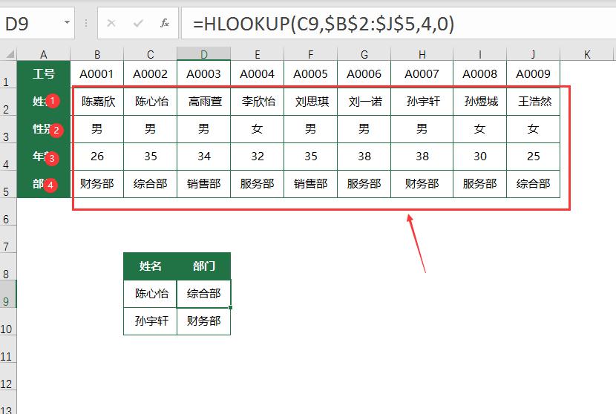Select lookup cell 陈心怡 in row 9
Image resolution: width=616 pixels, height=414 pixels.
pos(151,294)
